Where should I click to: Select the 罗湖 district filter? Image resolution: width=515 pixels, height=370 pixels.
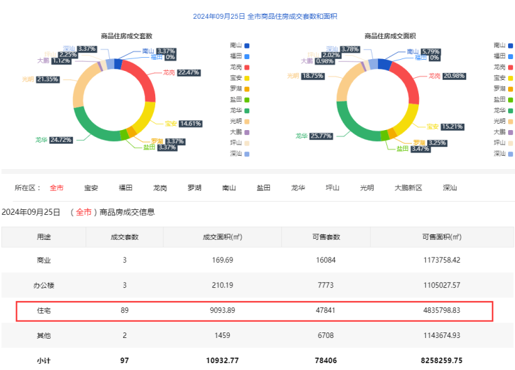click(195, 188)
